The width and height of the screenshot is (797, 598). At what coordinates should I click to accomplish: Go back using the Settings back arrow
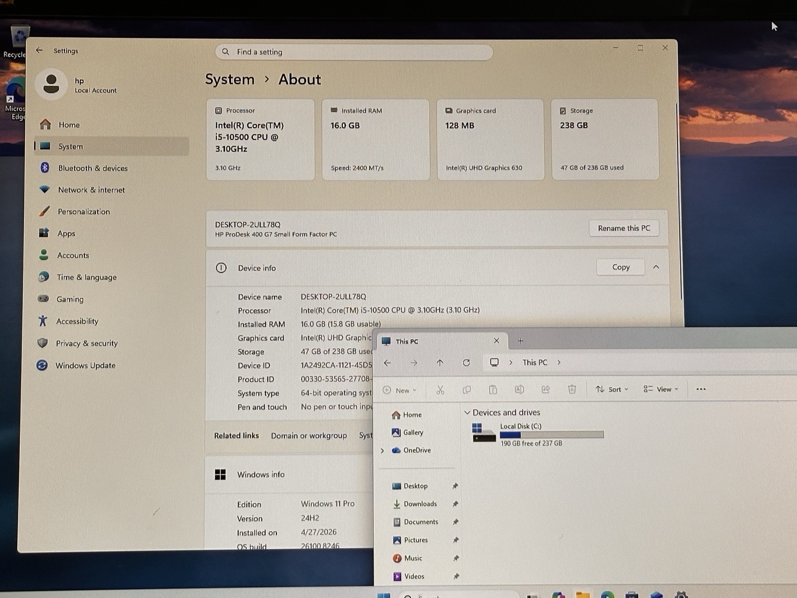[39, 50]
